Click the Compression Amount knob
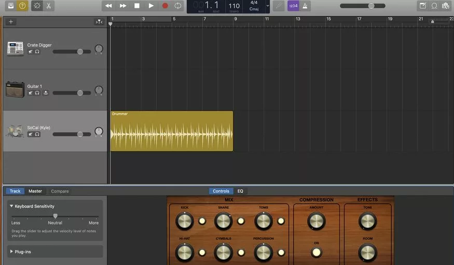454x265 pixels. (x=316, y=221)
